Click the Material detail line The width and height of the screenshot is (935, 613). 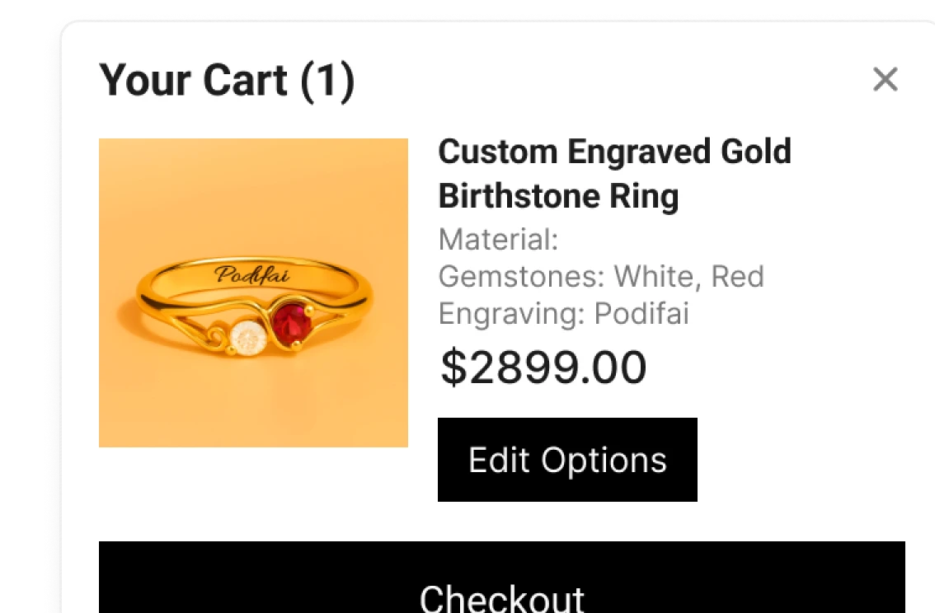tap(498, 240)
